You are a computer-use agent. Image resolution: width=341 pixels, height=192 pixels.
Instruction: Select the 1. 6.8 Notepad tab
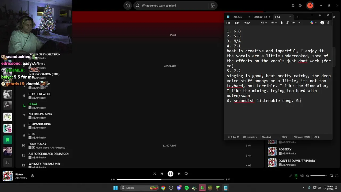coord(277,17)
